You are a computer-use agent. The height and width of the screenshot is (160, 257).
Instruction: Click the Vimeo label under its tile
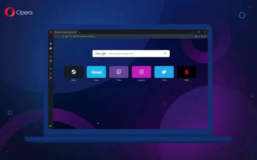(96, 80)
